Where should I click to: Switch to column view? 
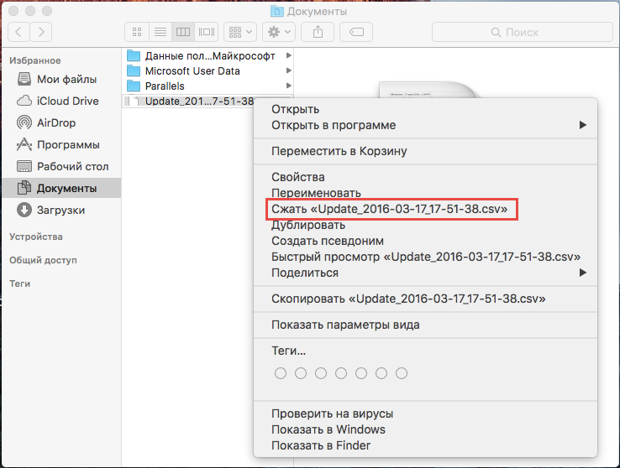(183, 32)
